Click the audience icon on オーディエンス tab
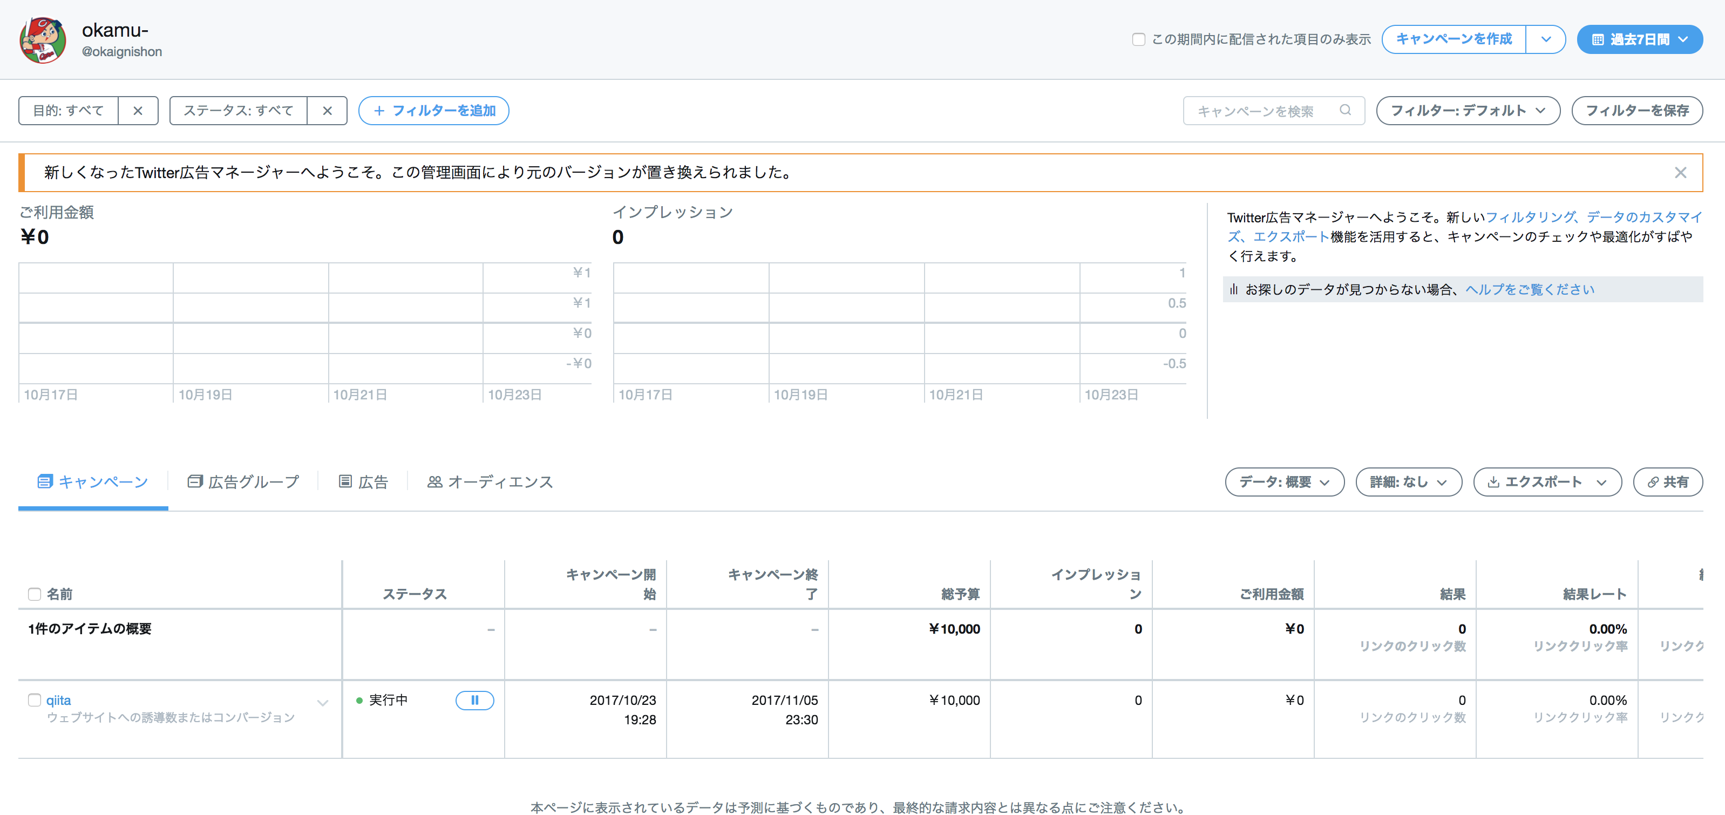The width and height of the screenshot is (1725, 815). [x=434, y=481]
